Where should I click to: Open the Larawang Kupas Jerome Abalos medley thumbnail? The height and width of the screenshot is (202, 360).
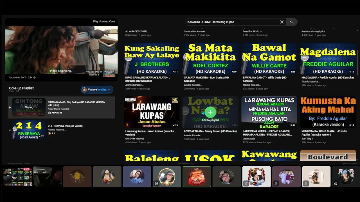coord(269,112)
